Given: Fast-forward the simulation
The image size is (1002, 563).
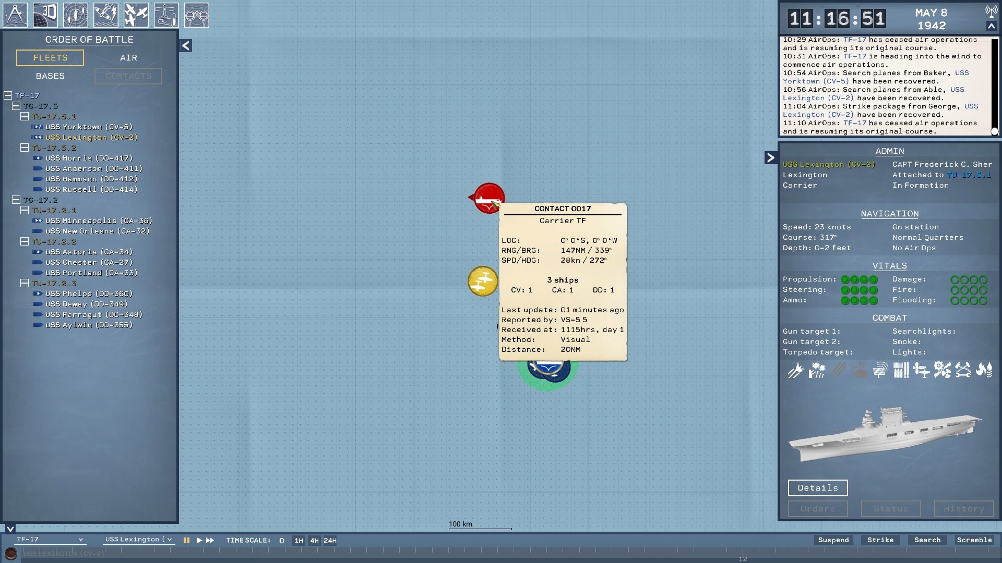Looking at the screenshot, I should 210,541.
